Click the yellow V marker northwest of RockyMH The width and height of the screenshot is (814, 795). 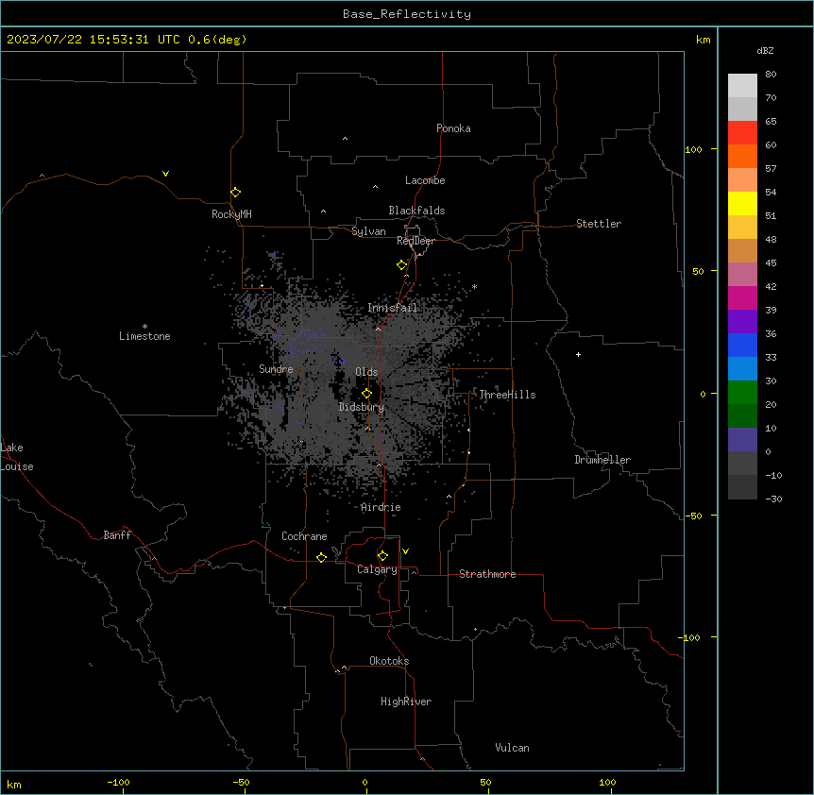click(165, 174)
